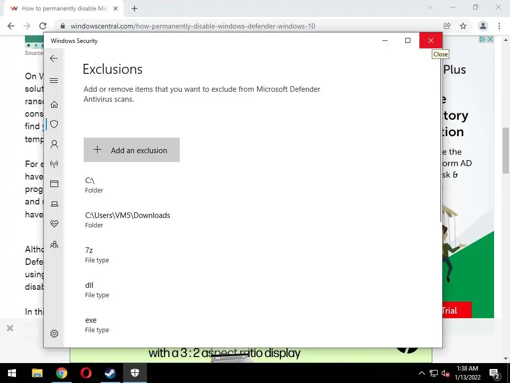
Task: Share this page icon in Chrome
Action: [447, 26]
